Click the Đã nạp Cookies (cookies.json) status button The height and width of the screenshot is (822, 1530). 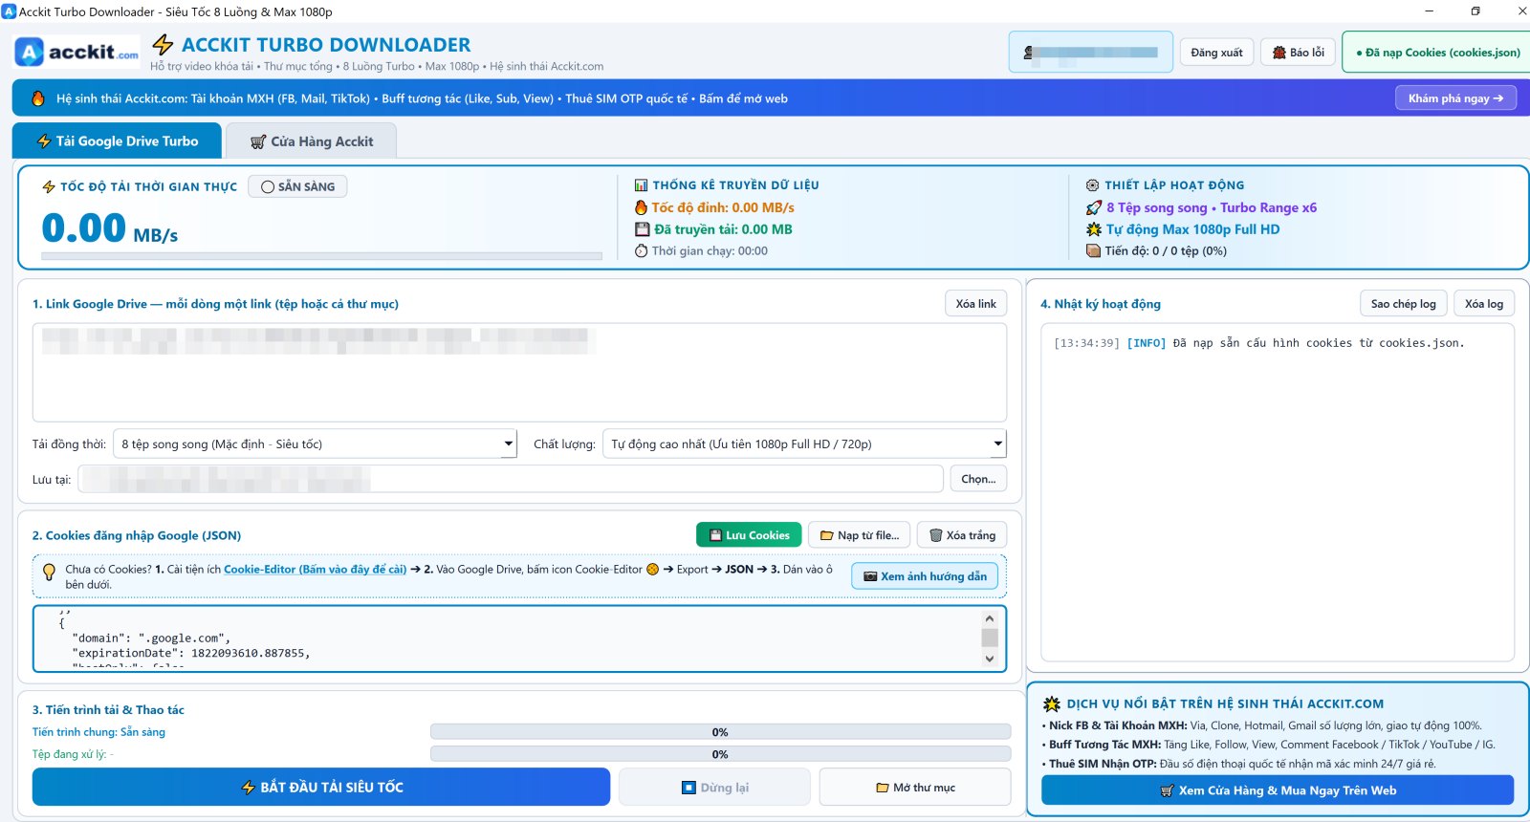1437,53
